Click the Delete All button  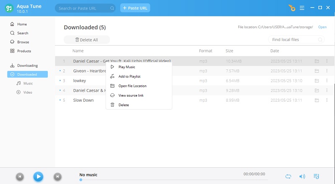coord(86,40)
